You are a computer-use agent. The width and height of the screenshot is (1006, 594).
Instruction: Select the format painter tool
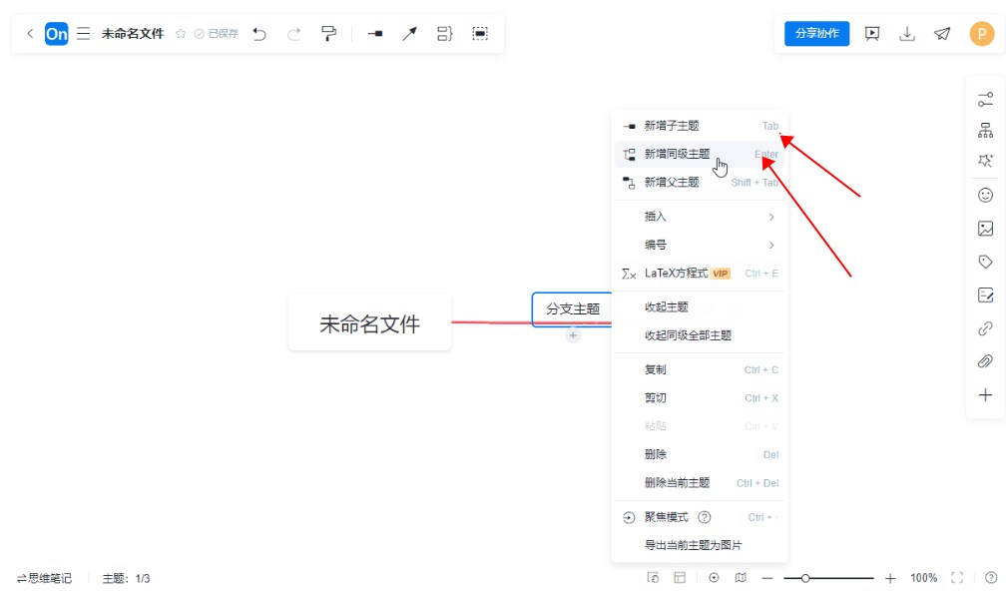click(x=328, y=34)
